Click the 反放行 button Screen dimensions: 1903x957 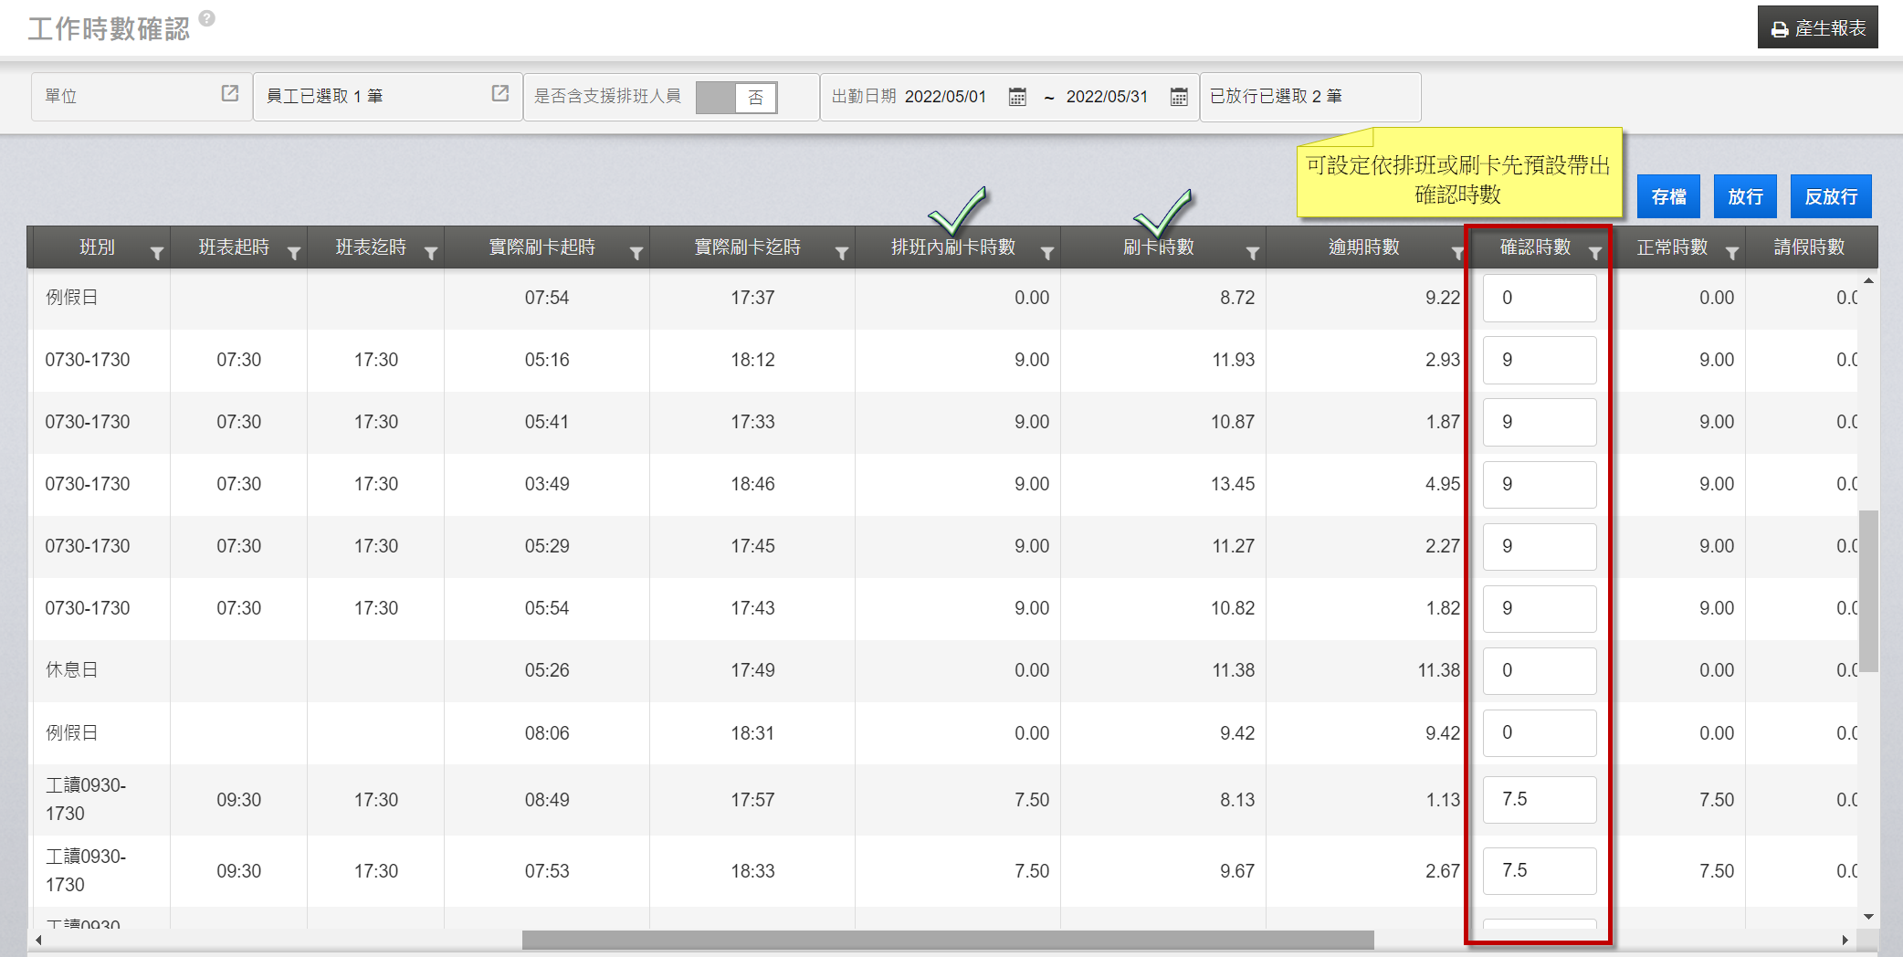pyautogui.click(x=1830, y=196)
